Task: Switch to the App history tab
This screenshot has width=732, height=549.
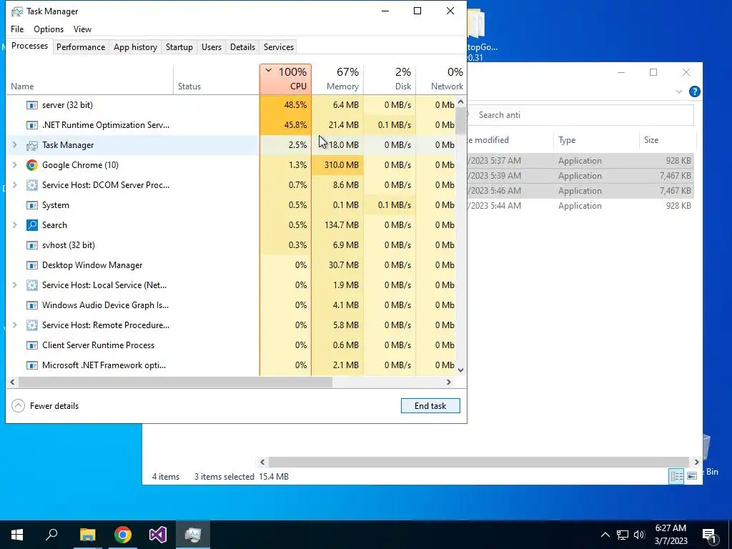Action: coord(135,47)
